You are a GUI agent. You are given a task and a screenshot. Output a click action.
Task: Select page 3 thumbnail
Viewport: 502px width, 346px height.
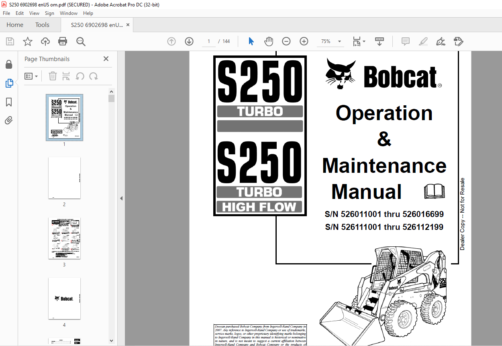[x=64, y=238]
